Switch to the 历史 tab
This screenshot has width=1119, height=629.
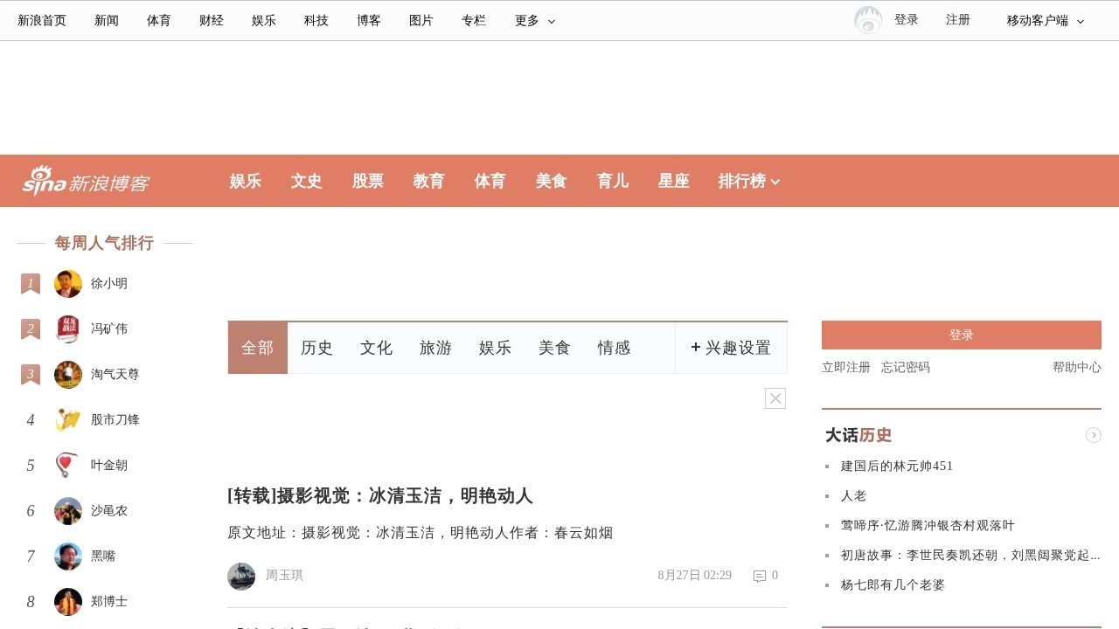click(x=317, y=348)
